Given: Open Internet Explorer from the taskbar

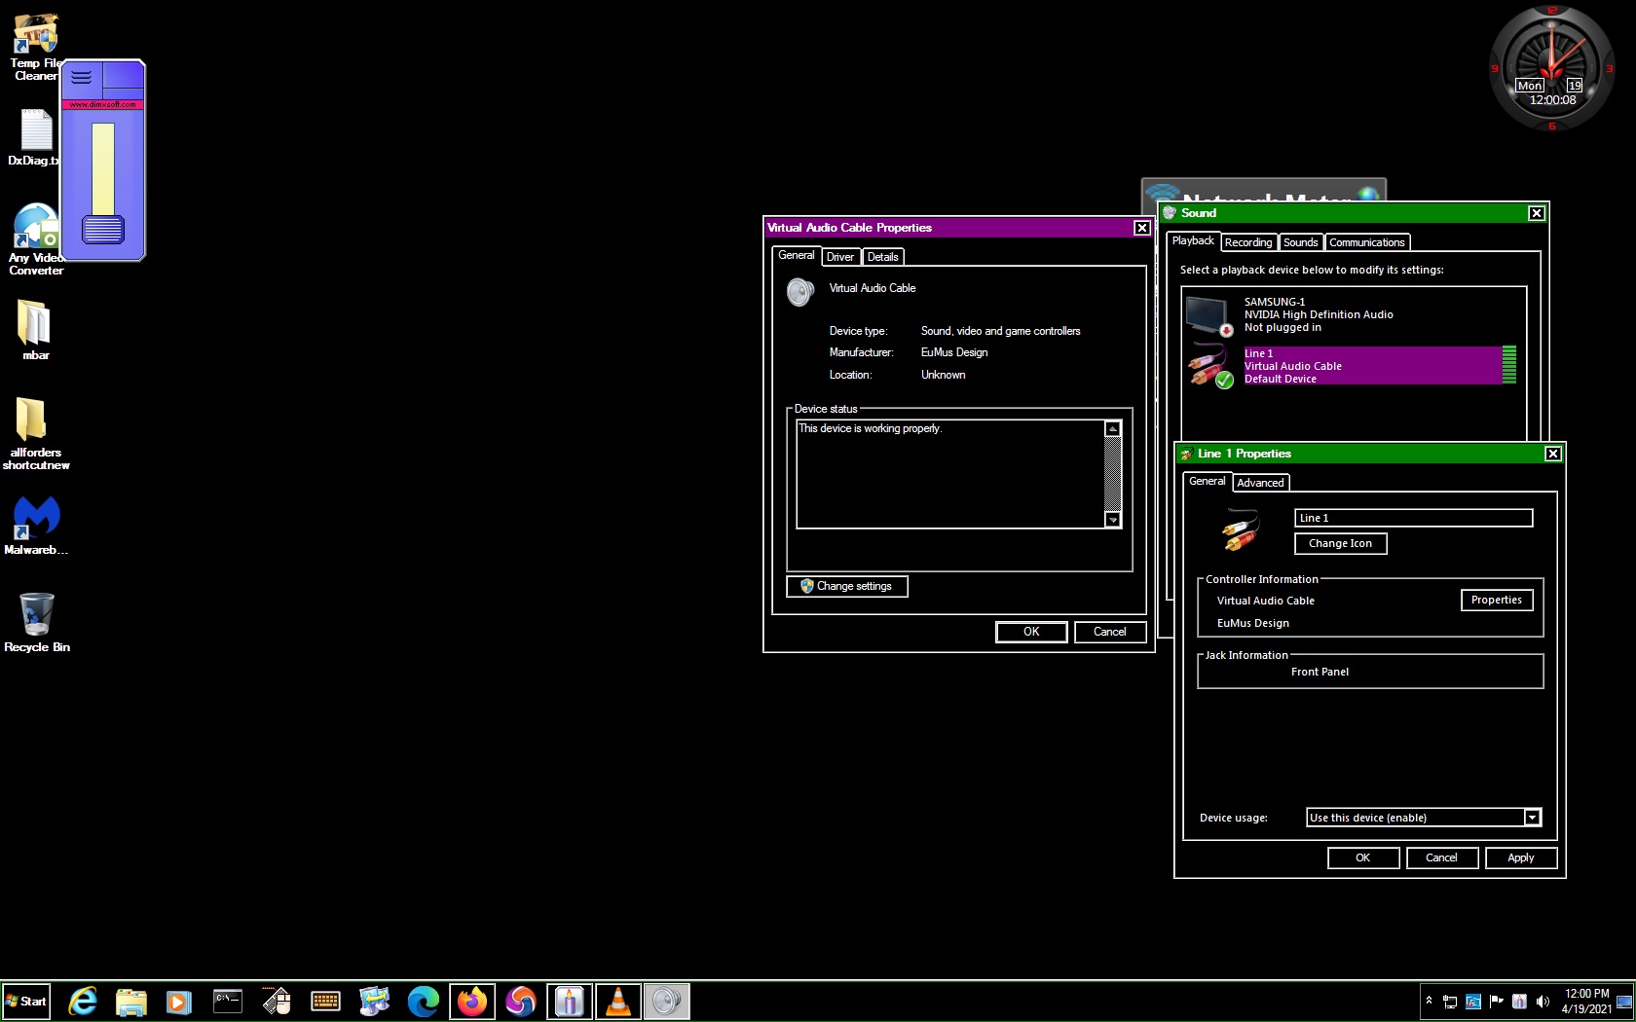Looking at the screenshot, I should (x=83, y=1001).
